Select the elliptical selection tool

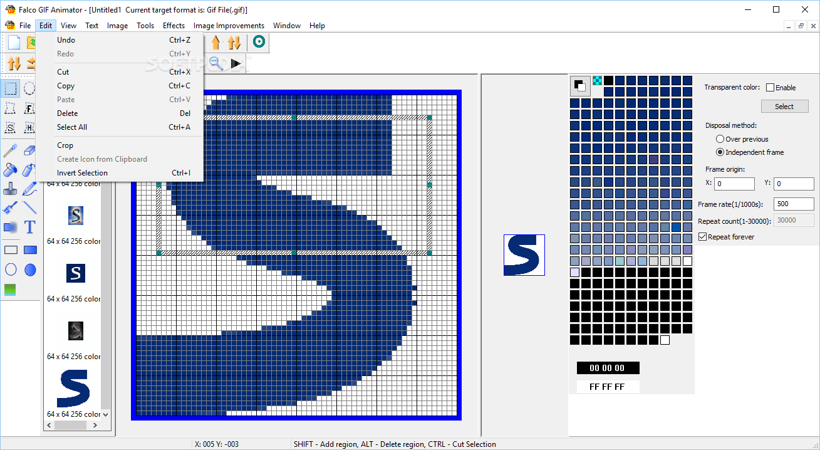29,88
